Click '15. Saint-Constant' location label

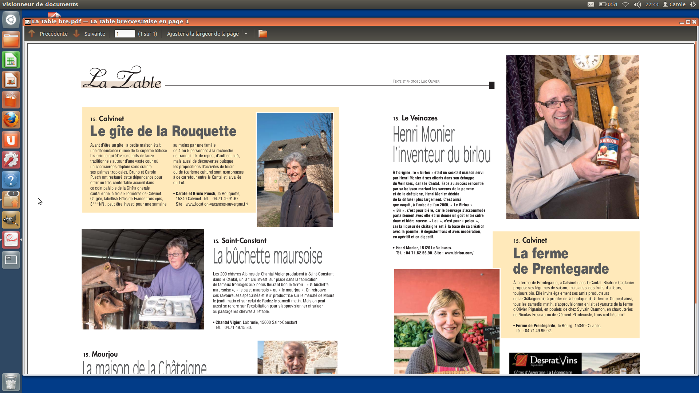tap(240, 241)
